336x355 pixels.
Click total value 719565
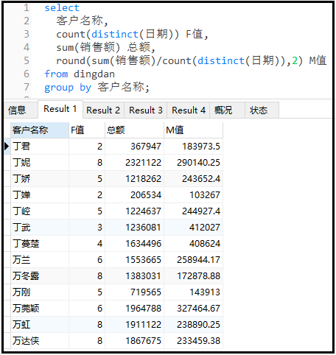[134, 292]
